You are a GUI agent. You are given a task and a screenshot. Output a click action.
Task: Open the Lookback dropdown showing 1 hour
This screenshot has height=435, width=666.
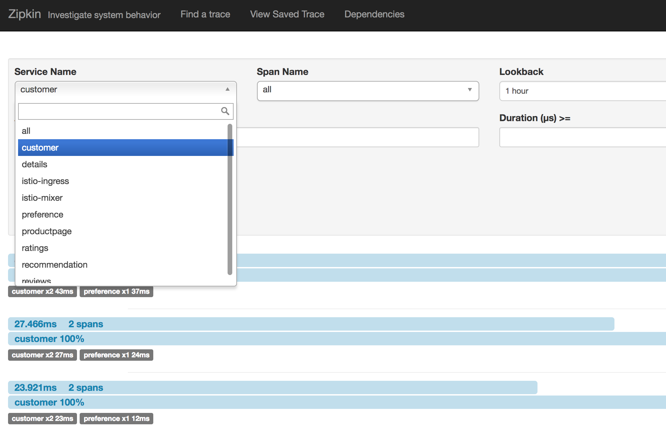pos(583,91)
